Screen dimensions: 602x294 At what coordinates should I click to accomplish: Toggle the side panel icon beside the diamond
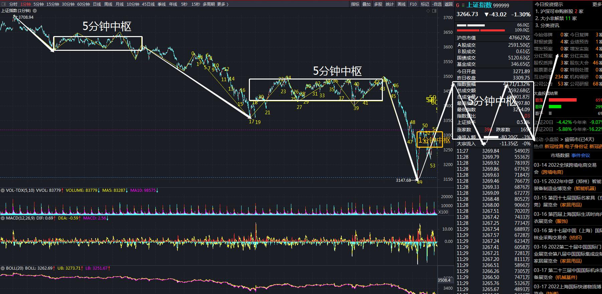[x=434, y=11]
